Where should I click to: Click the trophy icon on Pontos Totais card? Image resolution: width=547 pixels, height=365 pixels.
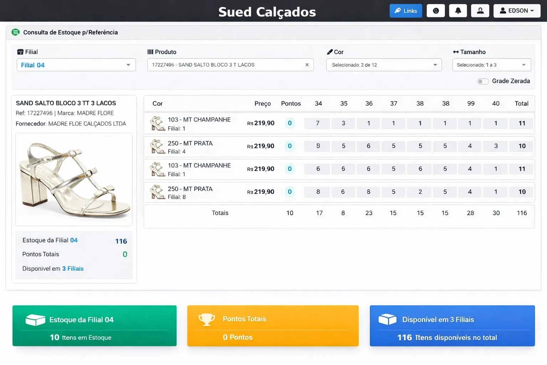click(207, 319)
